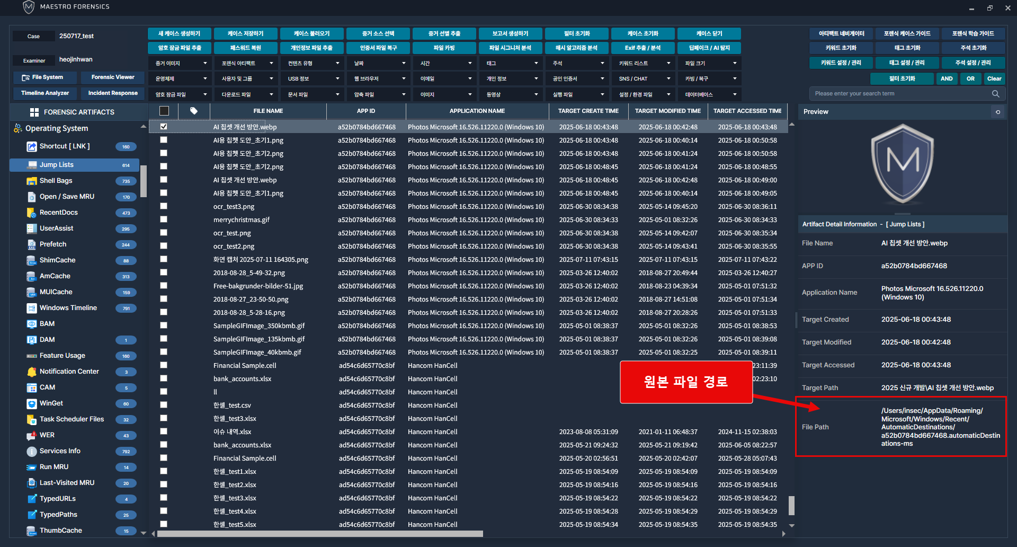This screenshot has width=1017, height=547.
Task: Uncheck the first AI 칩셋 개선 방안.webp row
Action: 164,127
